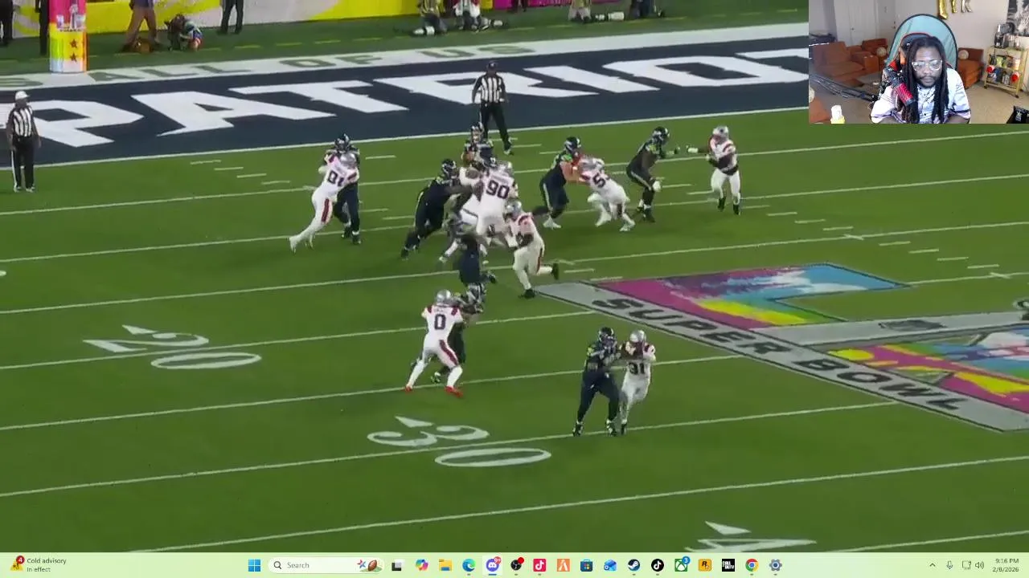The image size is (1029, 578).
Task: Open volume speaker tray icon
Action: coord(979,565)
